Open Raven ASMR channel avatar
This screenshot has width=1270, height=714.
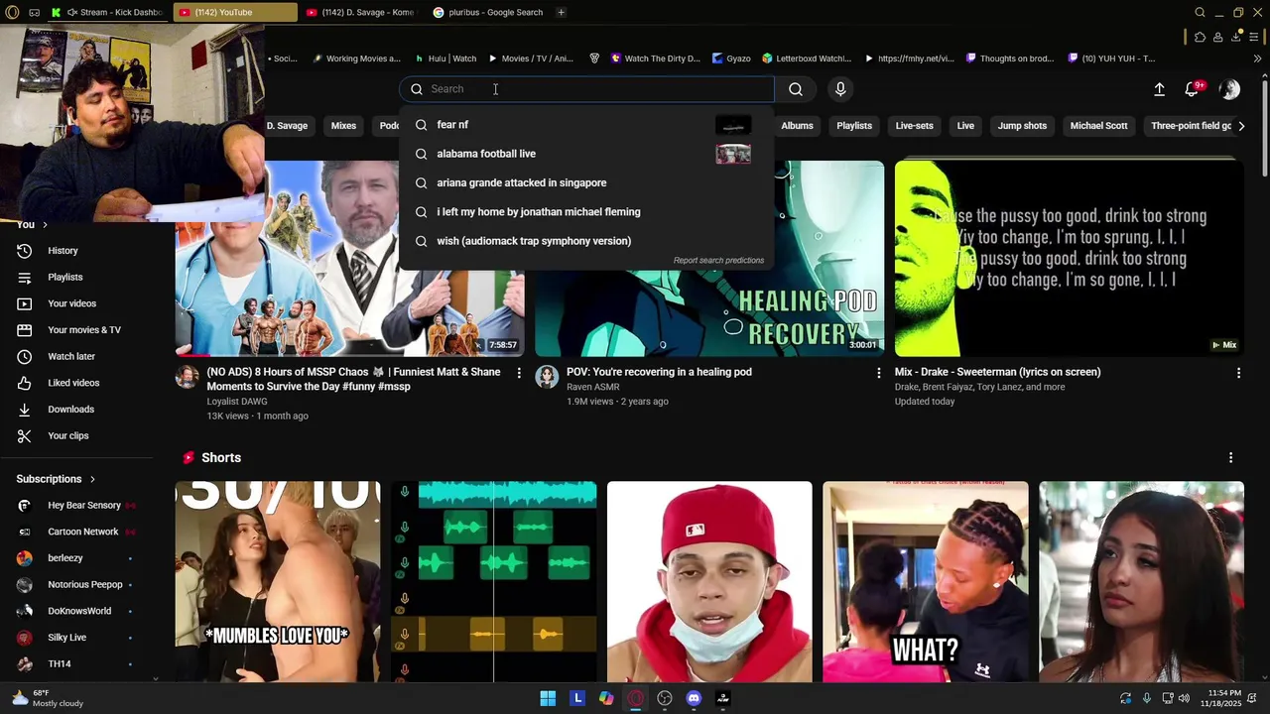547,377
